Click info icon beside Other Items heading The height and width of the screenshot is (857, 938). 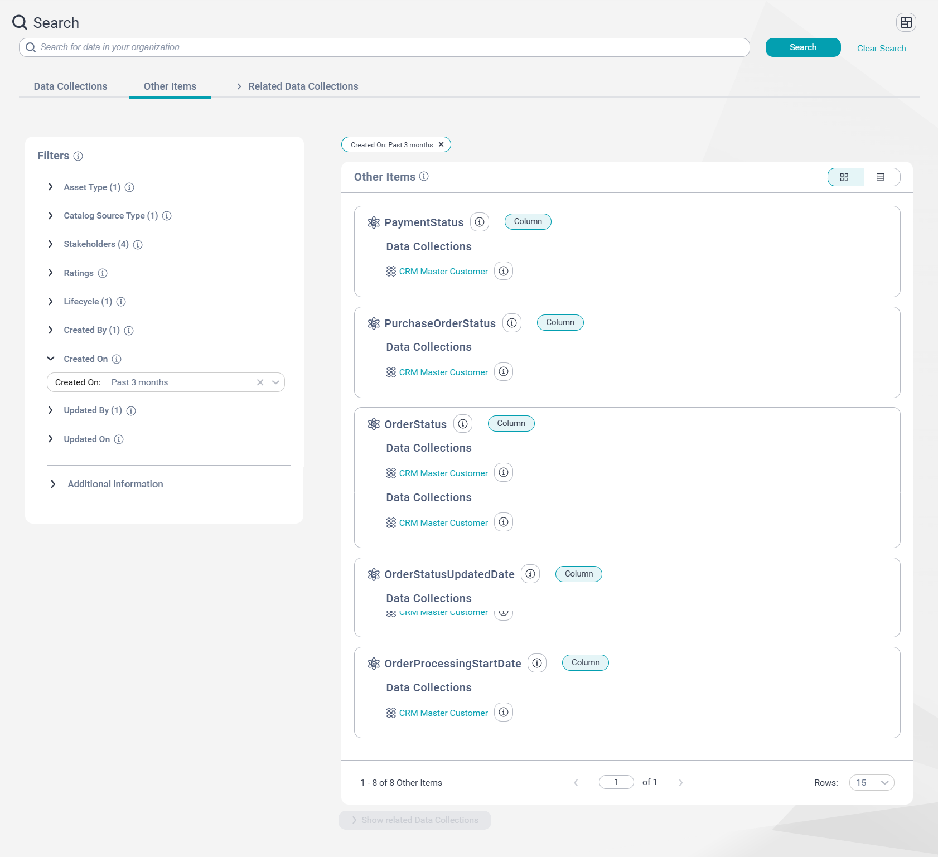click(x=424, y=176)
